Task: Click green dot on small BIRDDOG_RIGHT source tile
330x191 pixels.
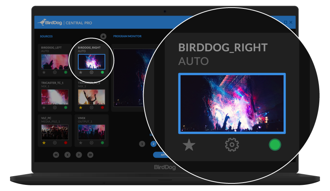Action: click(102, 72)
